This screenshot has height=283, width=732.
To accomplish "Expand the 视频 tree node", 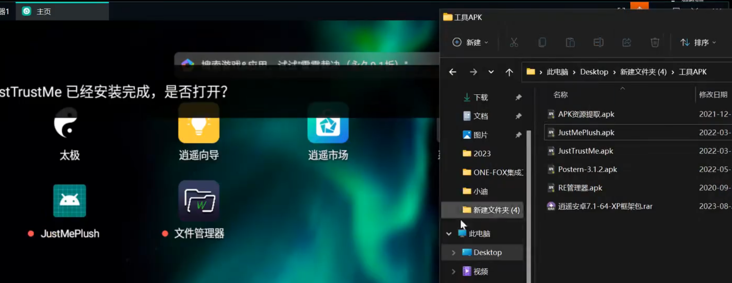I will [453, 271].
